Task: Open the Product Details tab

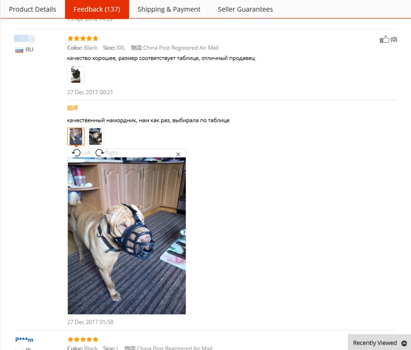Action: (32, 9)
